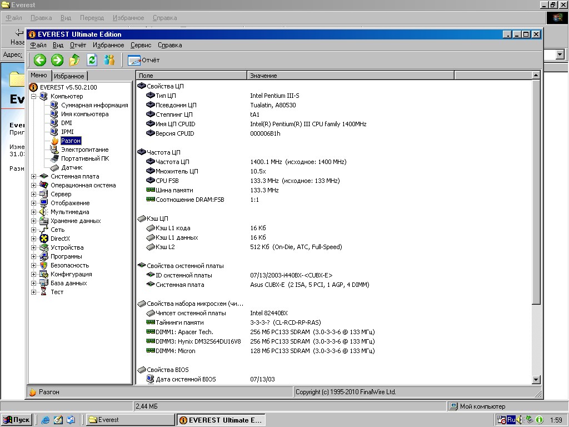The height and width of the screenshot is (427, 569).
Task: Select the Датчик sensor chip icon
Action: pos(54,167)
